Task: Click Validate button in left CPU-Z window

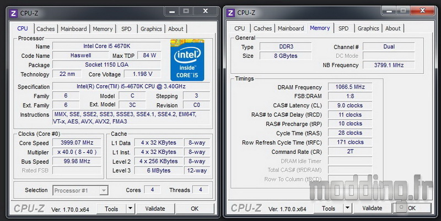Action: [155, 209]
